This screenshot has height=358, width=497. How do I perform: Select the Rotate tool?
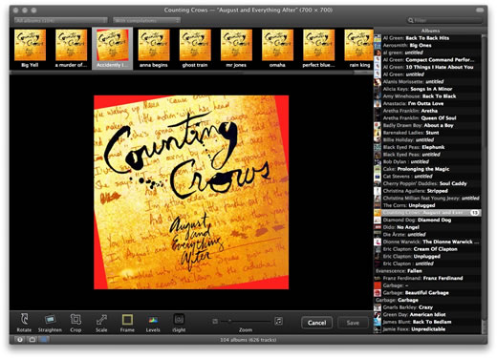[24, 323]
